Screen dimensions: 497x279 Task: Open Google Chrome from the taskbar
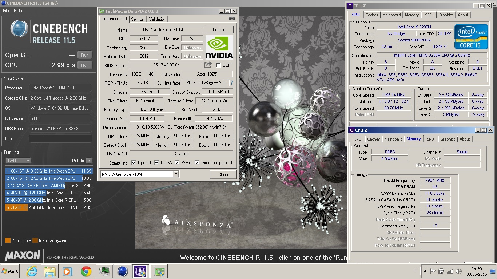coord(86,271)
